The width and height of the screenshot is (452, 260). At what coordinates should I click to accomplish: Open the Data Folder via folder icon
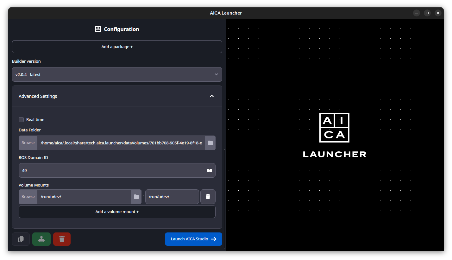[210, 143]
